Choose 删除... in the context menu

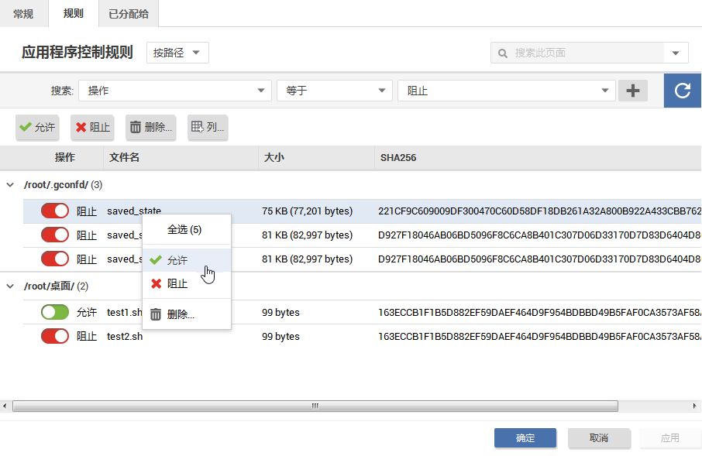tap(181, 314)
